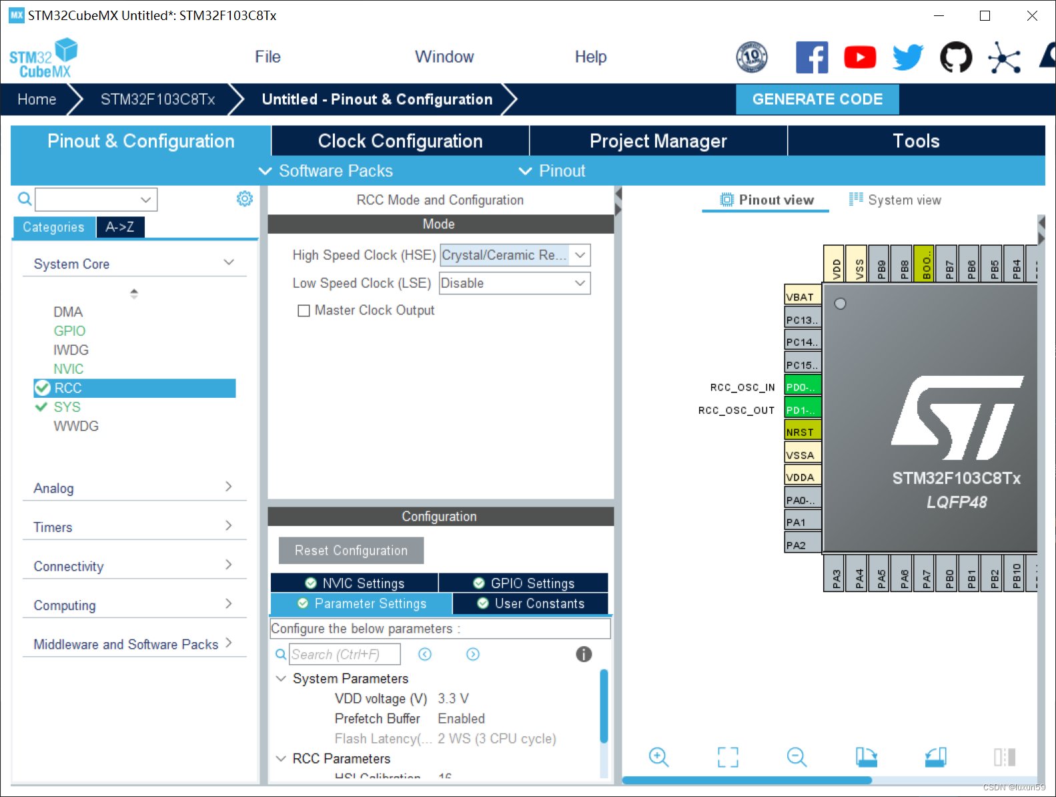1056x797 pixels.
Task: Open the Window menu
Action: 444,57
